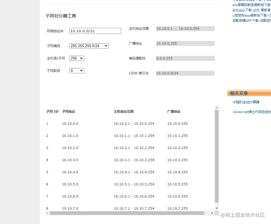The width and height of the screenshot is (271, 224).
Task: Click the 广播地址 table column header
Action: click(x=174, y=112)
